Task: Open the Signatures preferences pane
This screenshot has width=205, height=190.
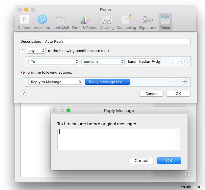Action: coord(148,22)
